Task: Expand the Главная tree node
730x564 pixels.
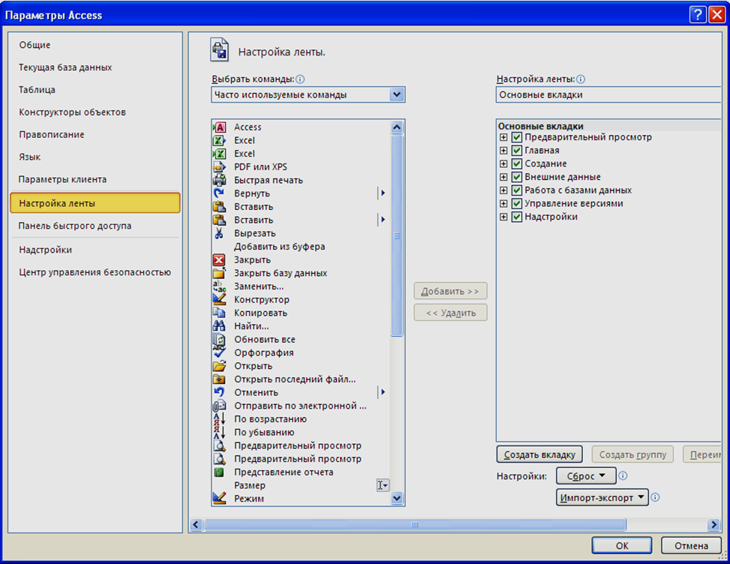Action: (503, 150)
